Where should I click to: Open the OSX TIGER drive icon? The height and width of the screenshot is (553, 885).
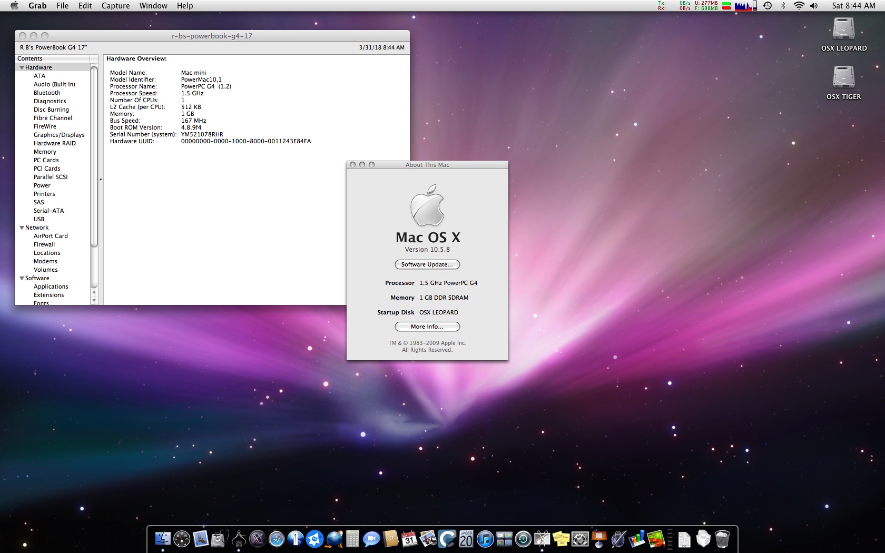point(843,83)
